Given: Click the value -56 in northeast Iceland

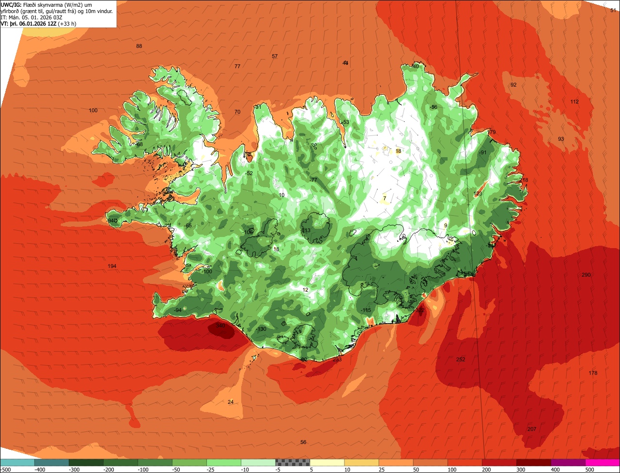Looking at the screenshot, I should point(434,107).
